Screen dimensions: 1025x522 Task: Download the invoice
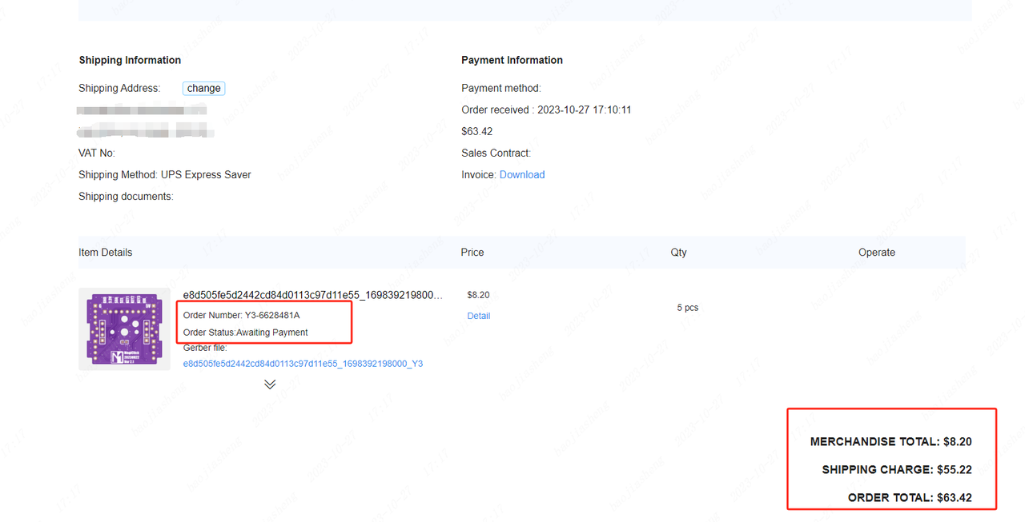tap(521, 174)
